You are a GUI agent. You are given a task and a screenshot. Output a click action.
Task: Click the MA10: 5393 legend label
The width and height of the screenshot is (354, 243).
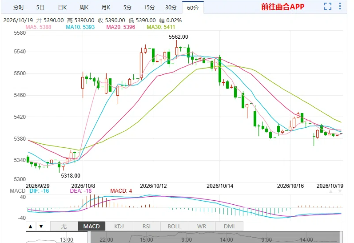pos(80,27)
